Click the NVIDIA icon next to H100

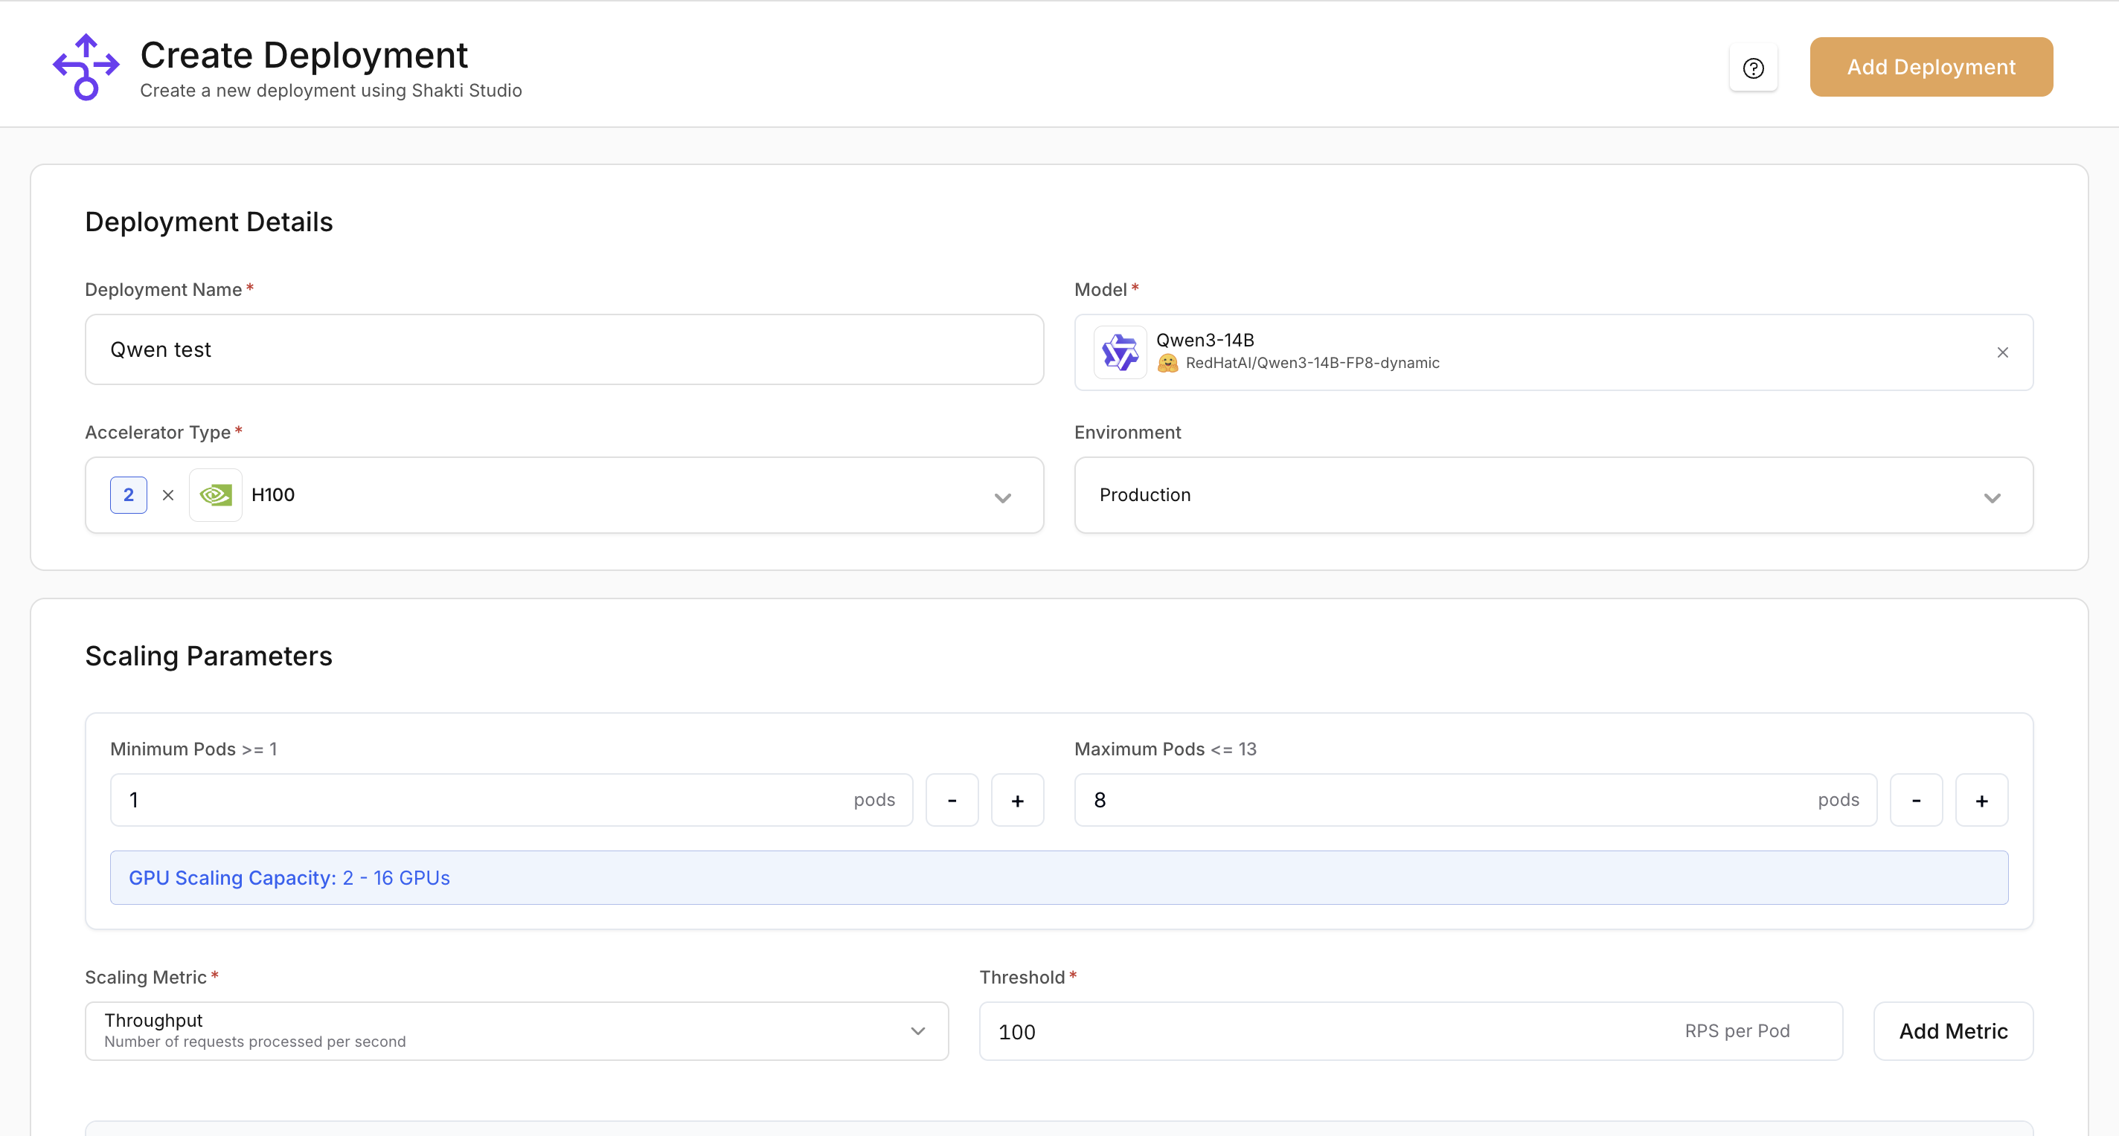click(216, 494)
